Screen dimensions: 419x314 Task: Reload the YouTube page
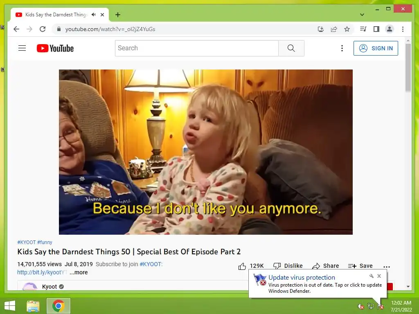click(43, 29)
